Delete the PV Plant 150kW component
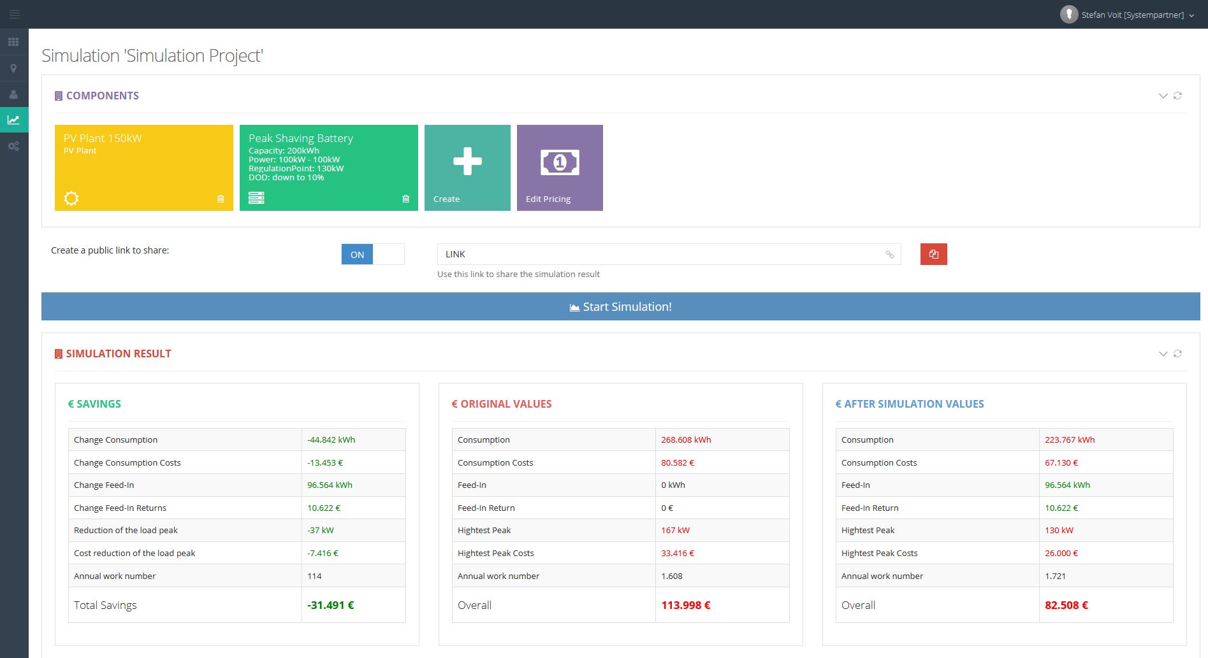Screen dimensions: 1208x658 (x=221, y=199)
